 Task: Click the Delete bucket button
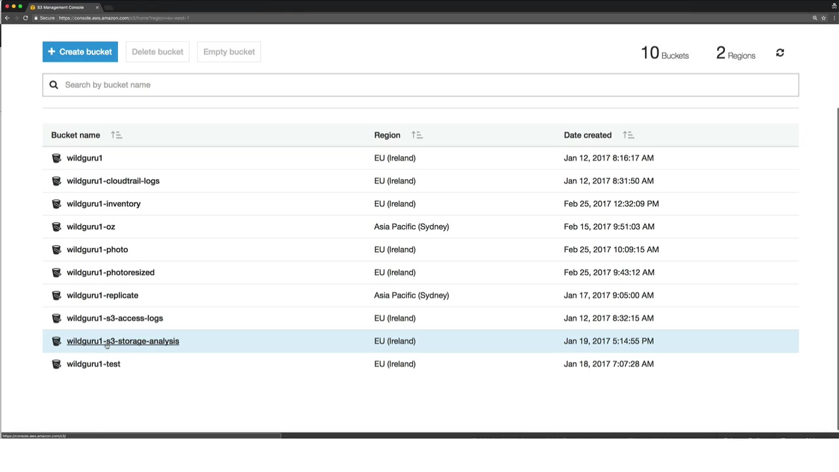tap(157, 52)
